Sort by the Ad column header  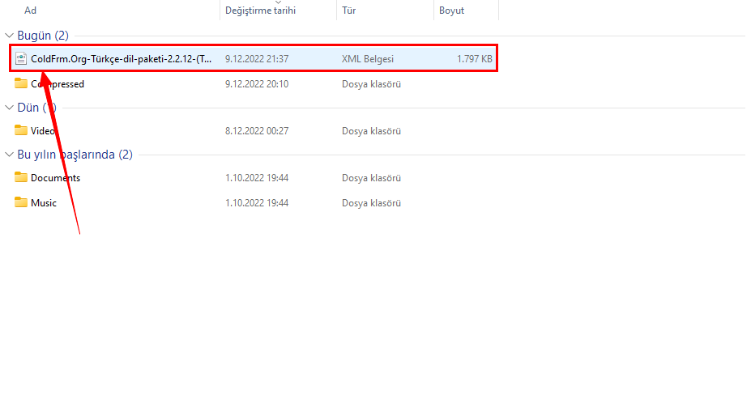31,11
